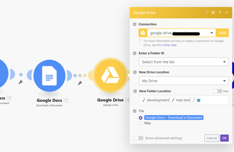Viewport: 234px width, 152px height.
Task: Collapse the Connection section checkbox
Action: (135, 24)
